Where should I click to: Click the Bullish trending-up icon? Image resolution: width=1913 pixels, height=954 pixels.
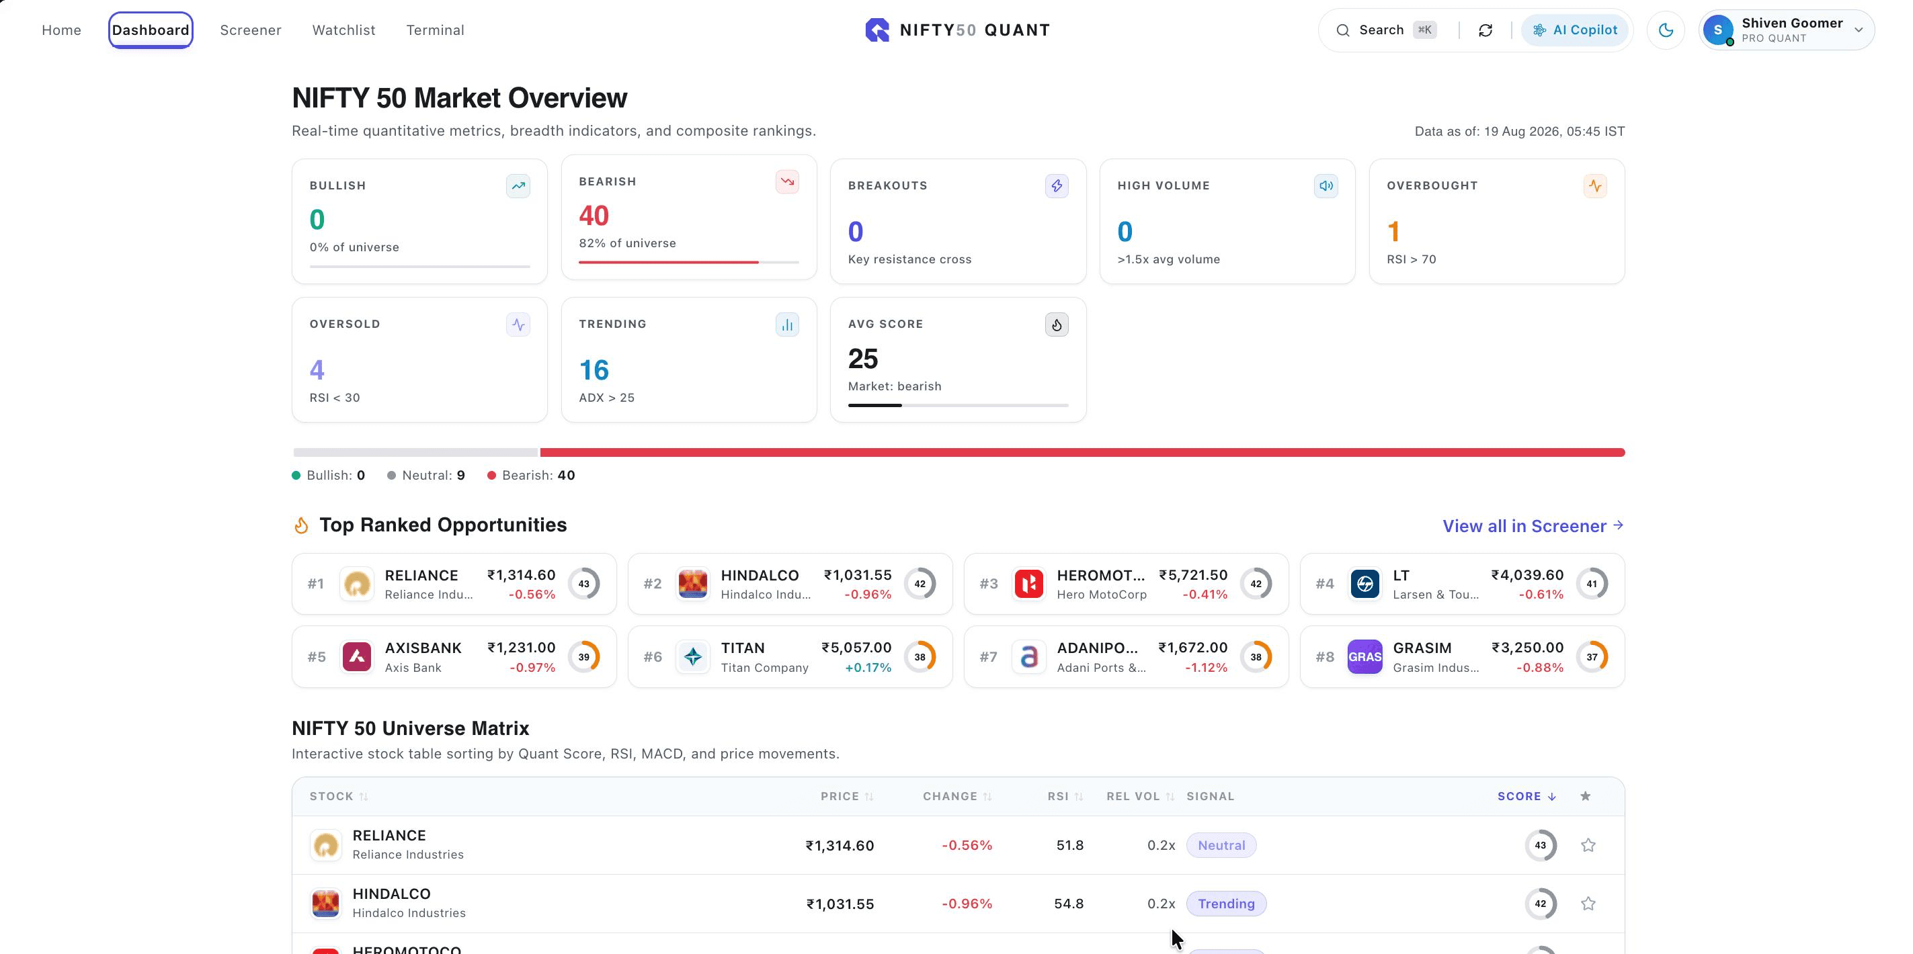[x=518, y=185]
